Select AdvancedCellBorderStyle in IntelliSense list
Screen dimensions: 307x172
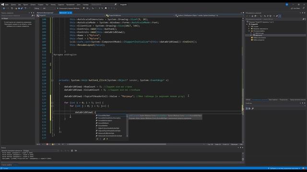click(x=111, y=133)
